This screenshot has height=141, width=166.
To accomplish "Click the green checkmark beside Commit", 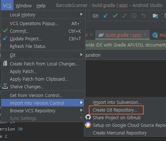I will (5, 31).
